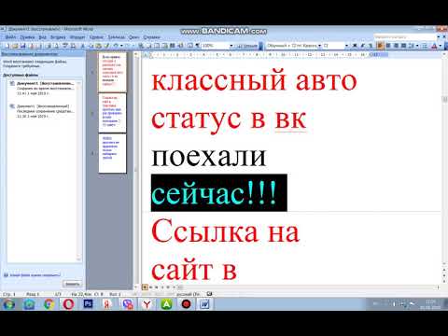Create a new blank document
This screenshot has height=336, width=448.
(x=7, y=46)
